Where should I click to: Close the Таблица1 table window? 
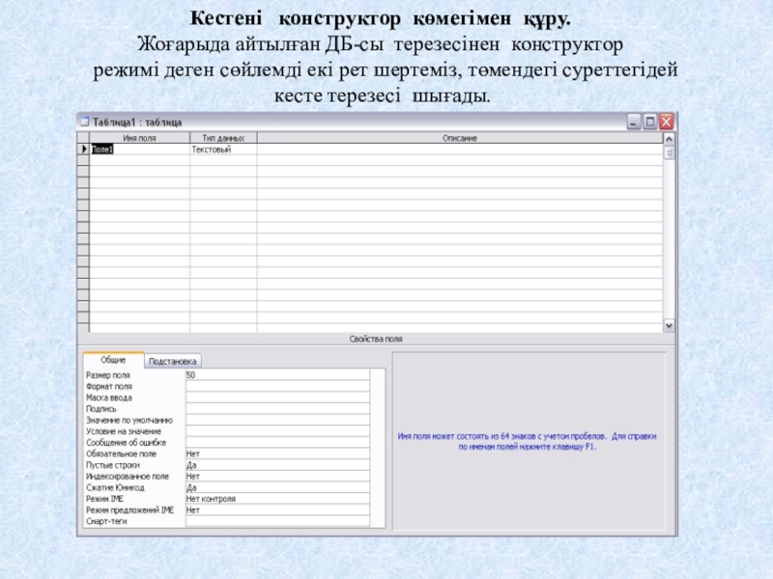tap(666, 122)
